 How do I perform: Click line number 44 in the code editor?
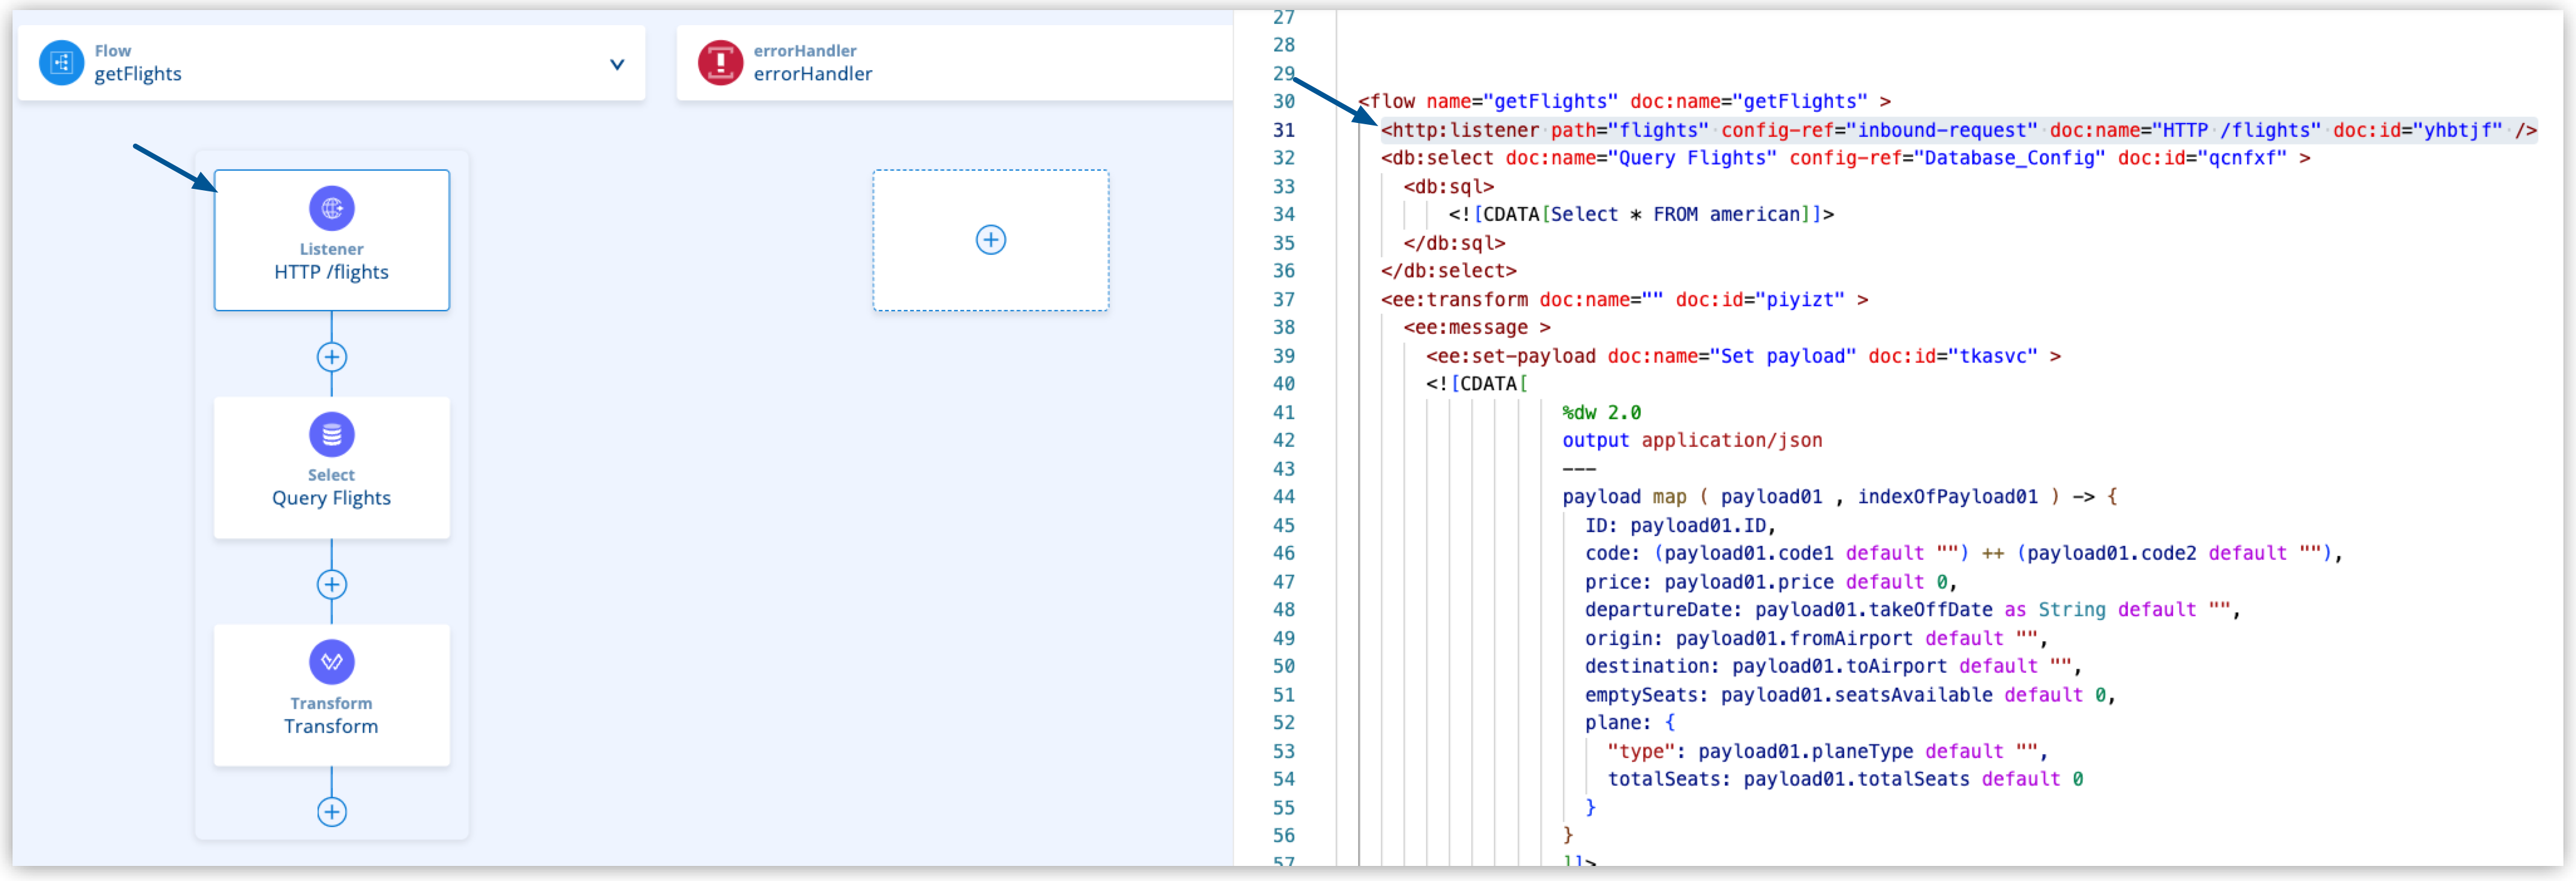(1285, 496)
